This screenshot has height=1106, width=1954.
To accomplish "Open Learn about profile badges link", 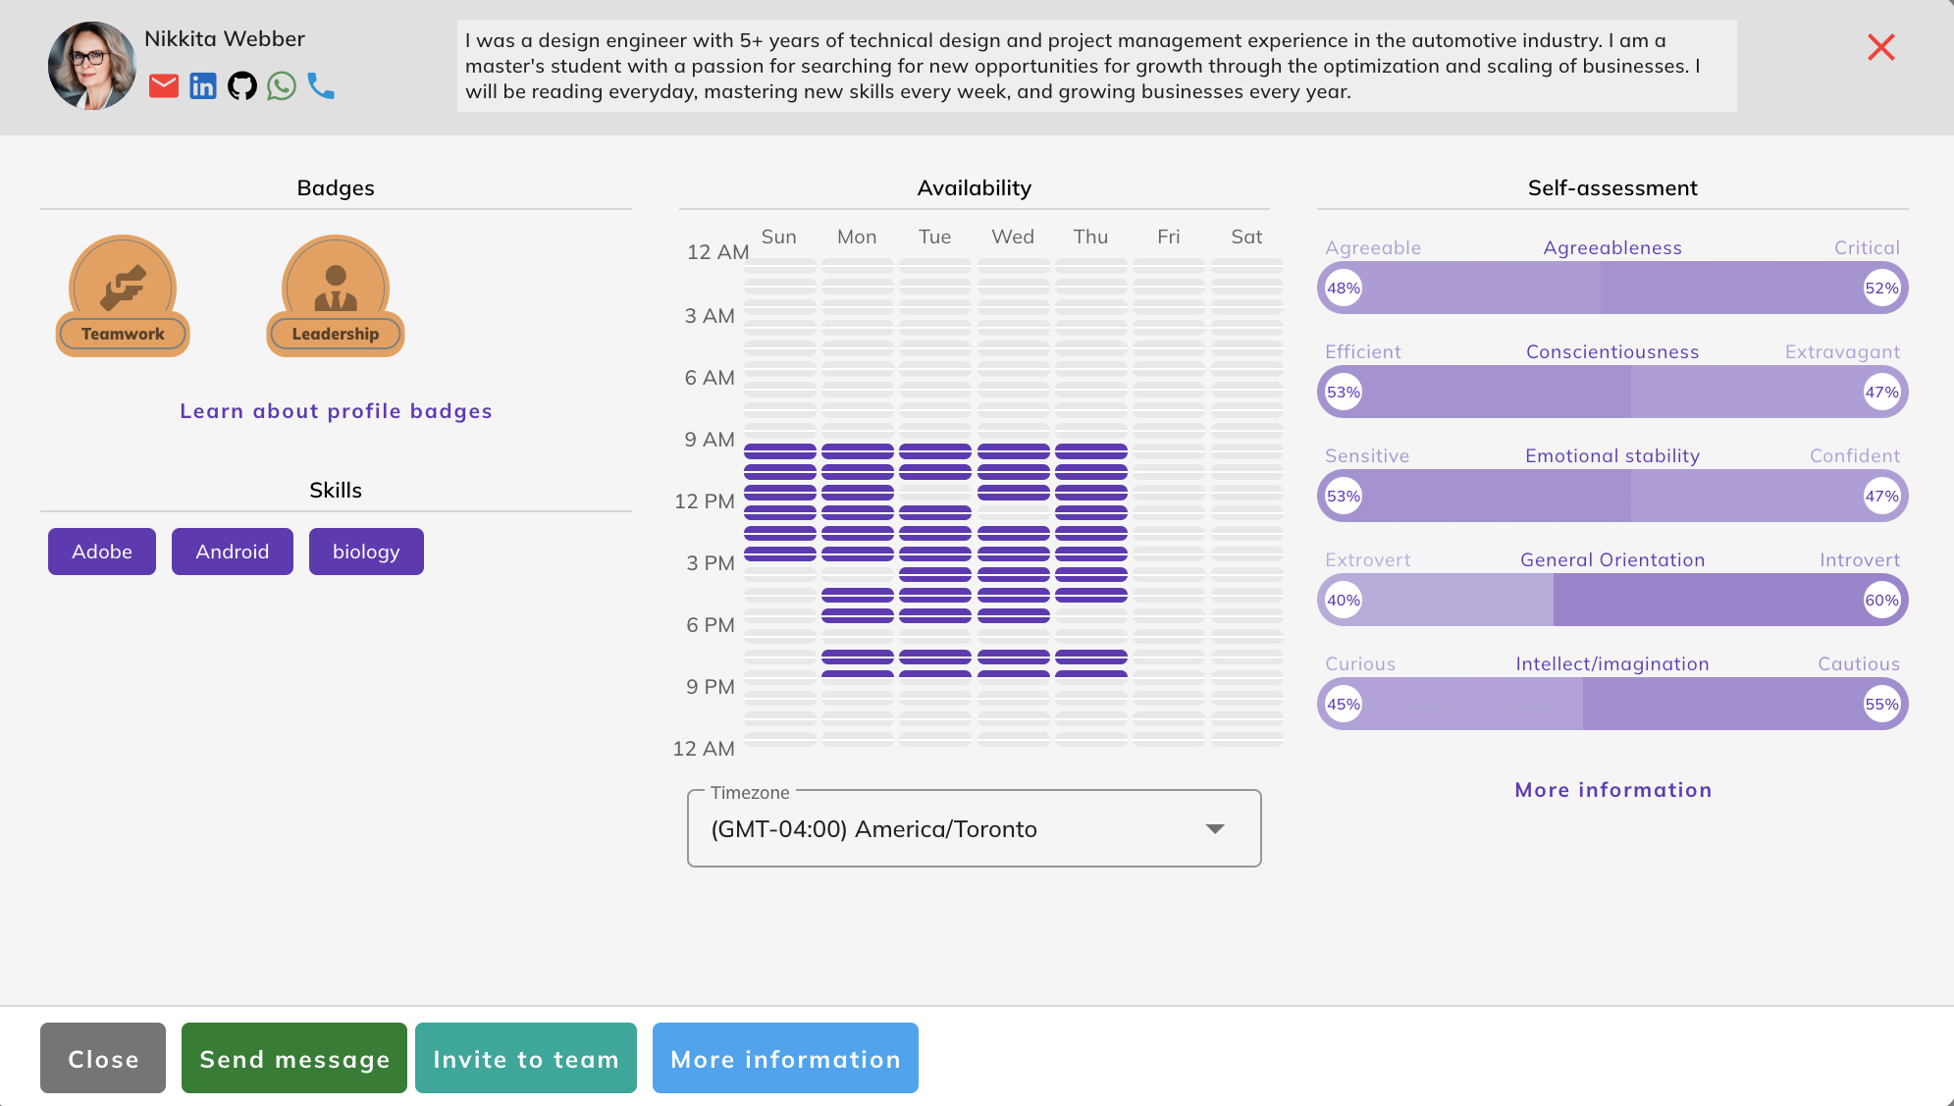I will [336, 411].
